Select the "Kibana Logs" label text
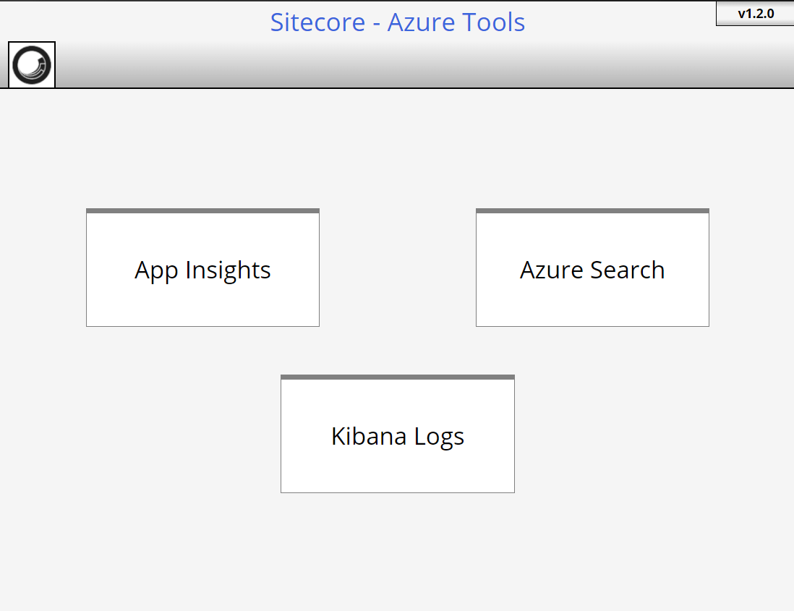 (x=397, y=436)
